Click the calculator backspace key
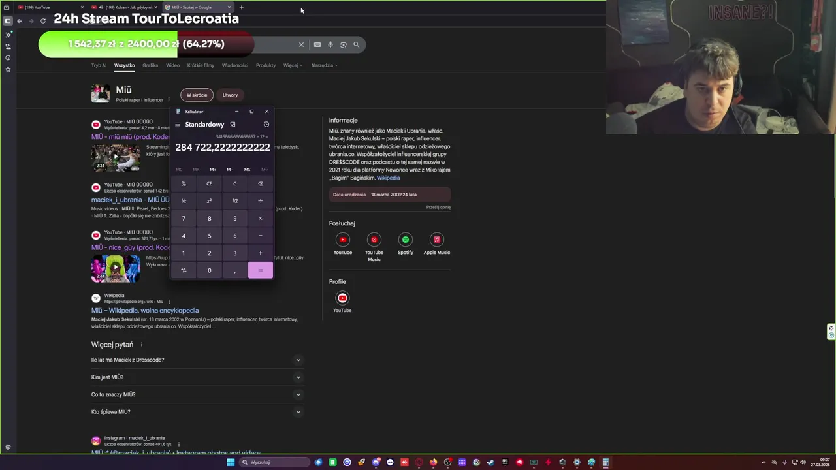The width and height of the screenshot is (836, 470). coord(260,183)
